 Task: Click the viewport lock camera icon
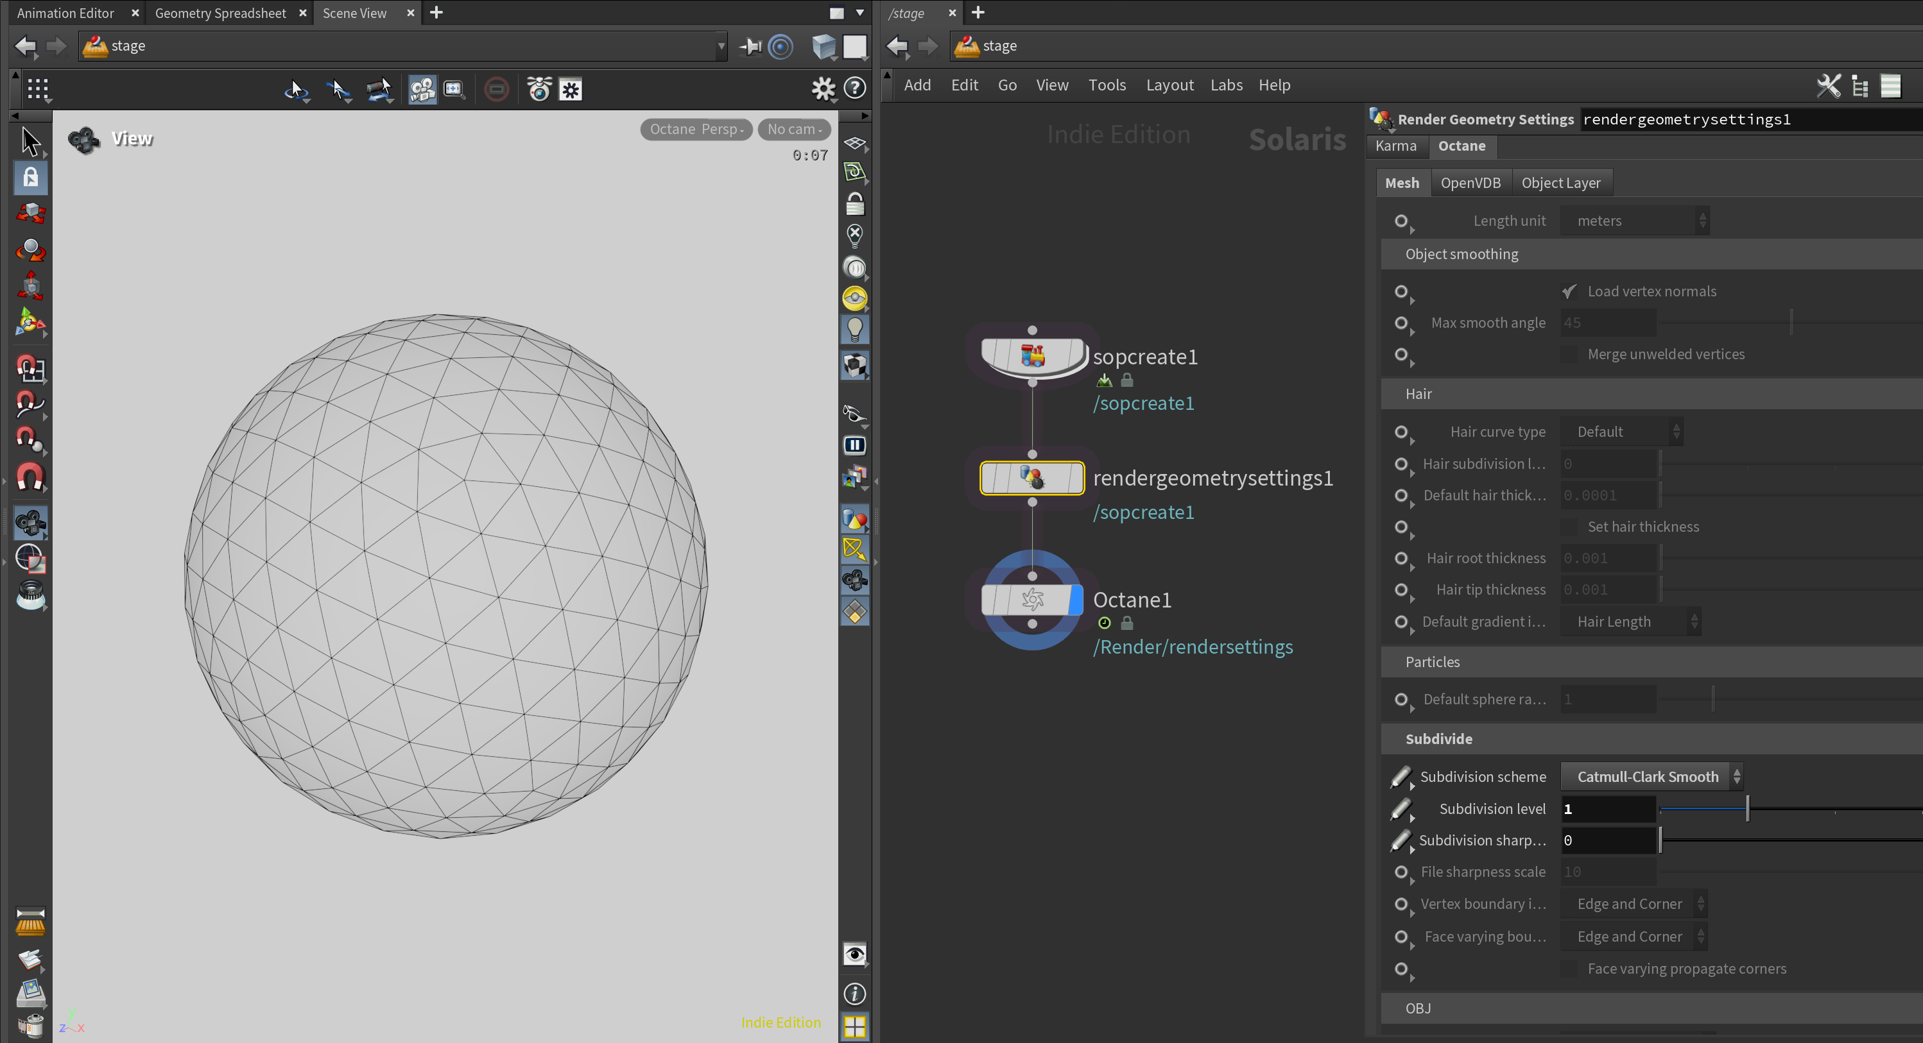click(x=855, y=204)
